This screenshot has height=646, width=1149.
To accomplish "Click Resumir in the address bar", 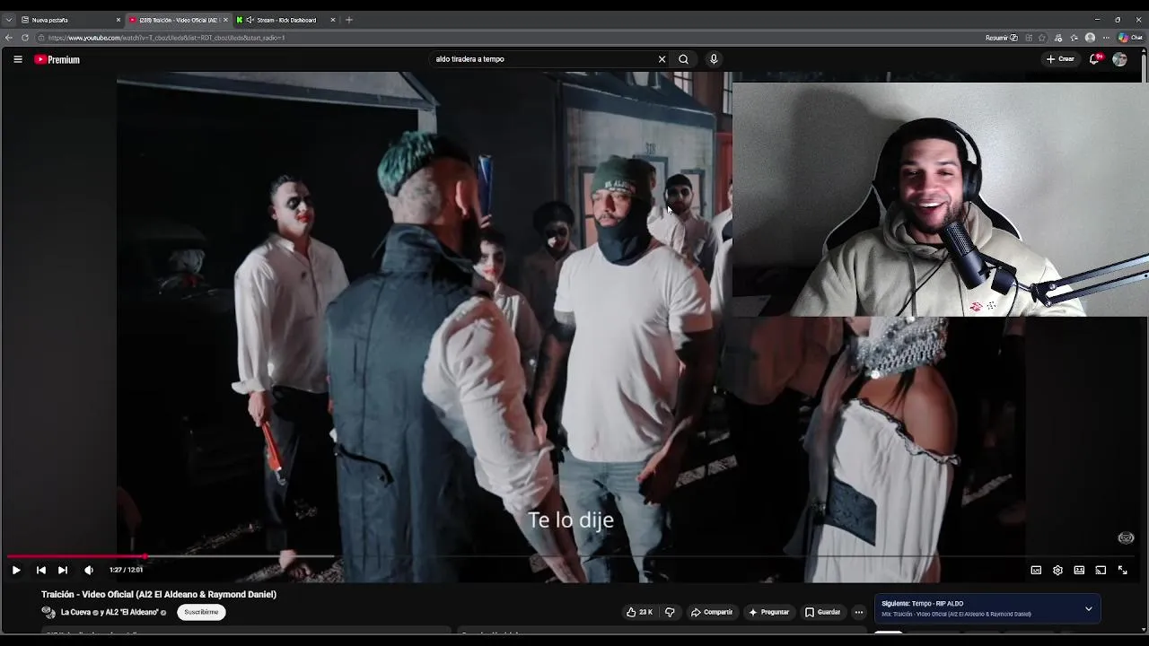I will tap(1001, 38).
